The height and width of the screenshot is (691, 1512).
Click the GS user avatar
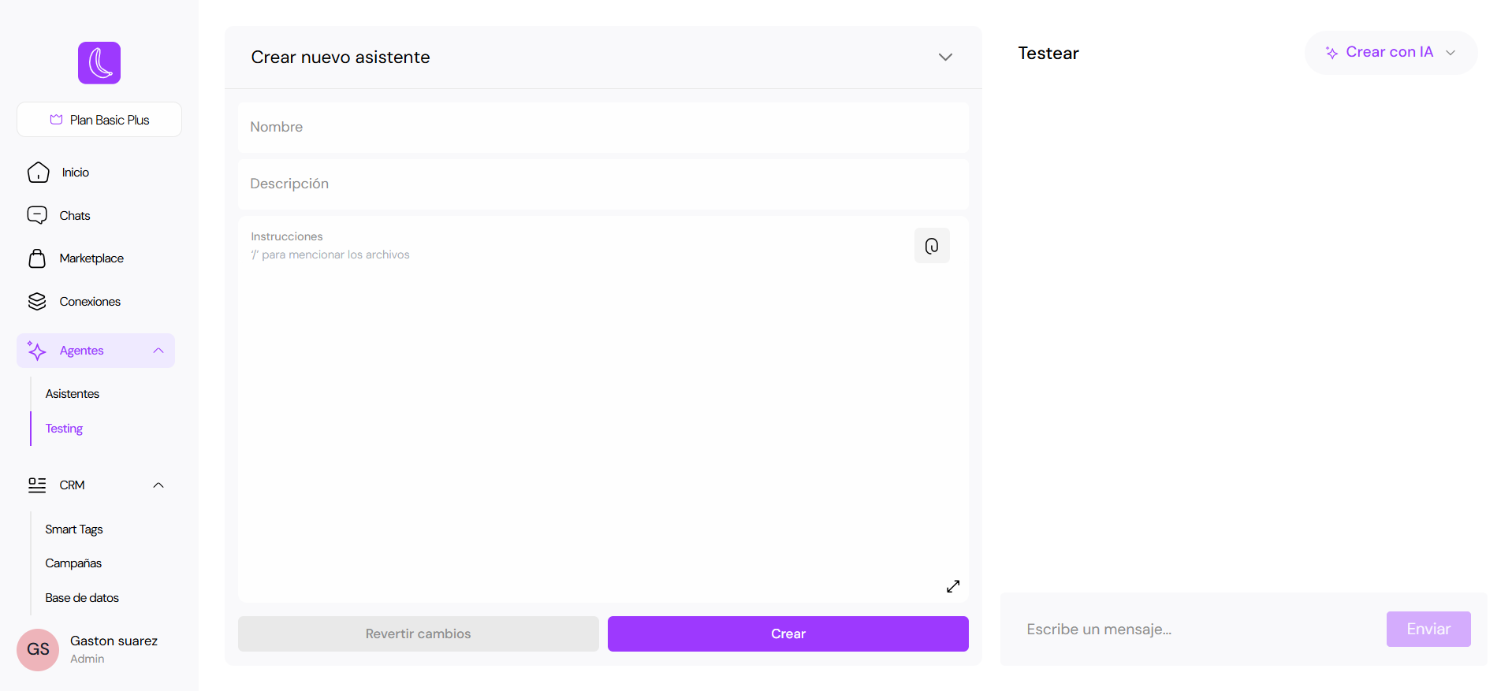[x=38, y=649]
